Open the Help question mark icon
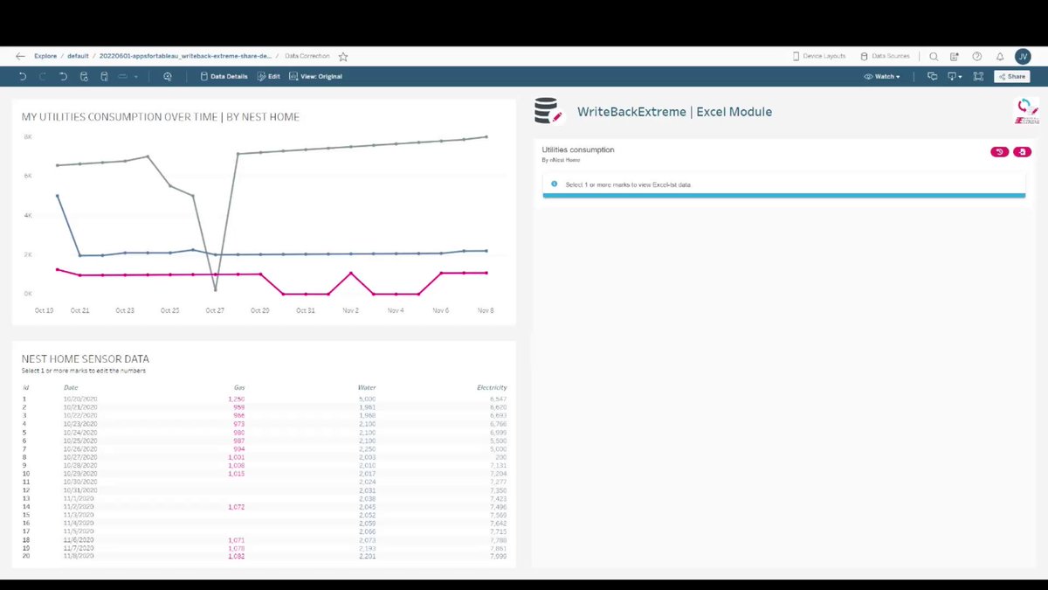The height and width of the screenshot is (590, 1048). tap(977, 56)
